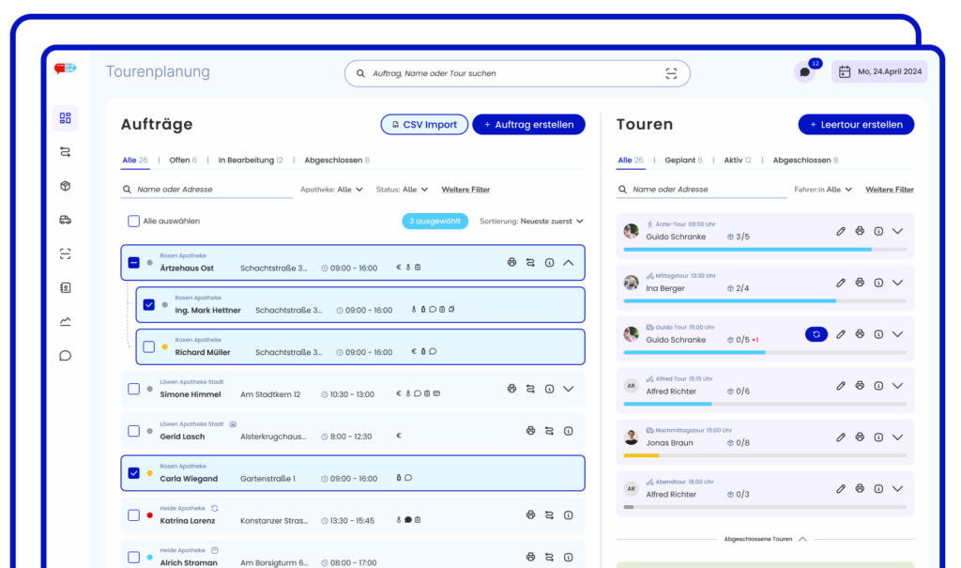
Task: Switch to Offen orders tab
Action: pos(183,161)
